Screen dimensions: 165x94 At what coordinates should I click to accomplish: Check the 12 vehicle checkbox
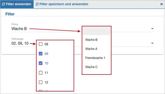click(41, 82)
